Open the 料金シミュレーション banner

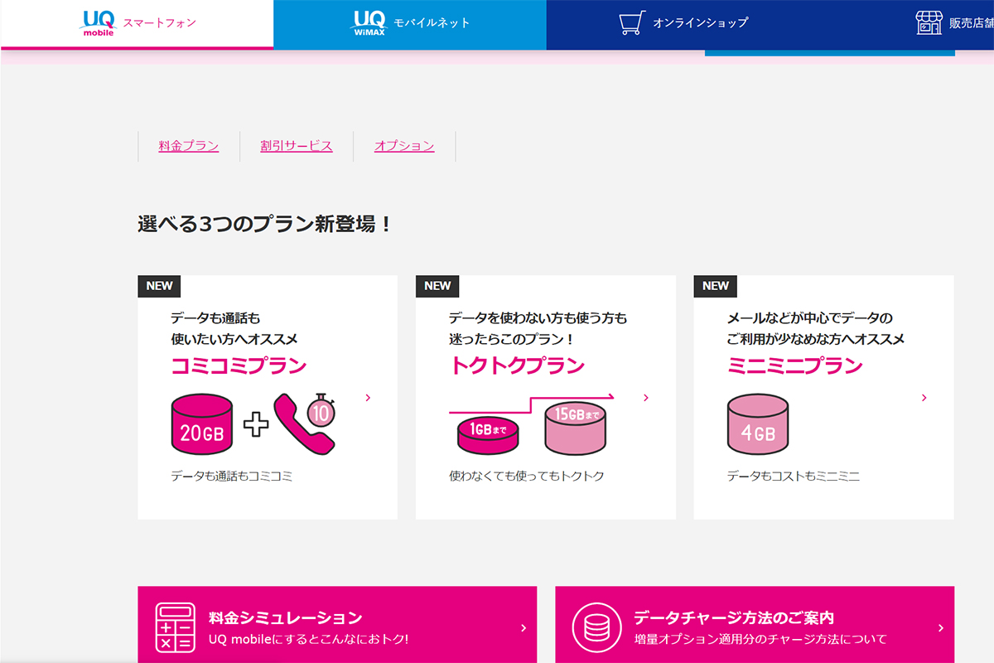337,625
